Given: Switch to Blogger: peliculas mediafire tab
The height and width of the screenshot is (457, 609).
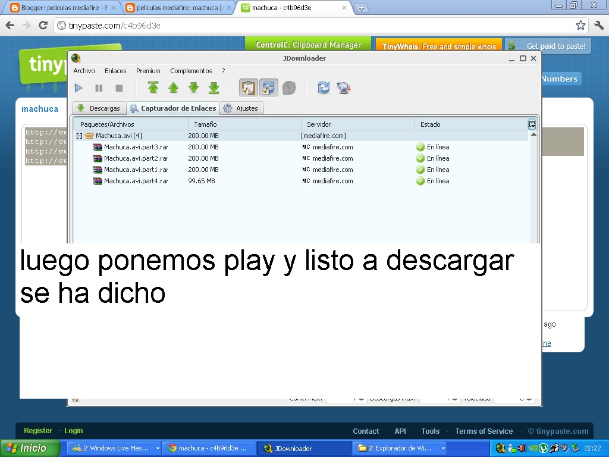Looking at the screenshot, I should coord(63,8).
